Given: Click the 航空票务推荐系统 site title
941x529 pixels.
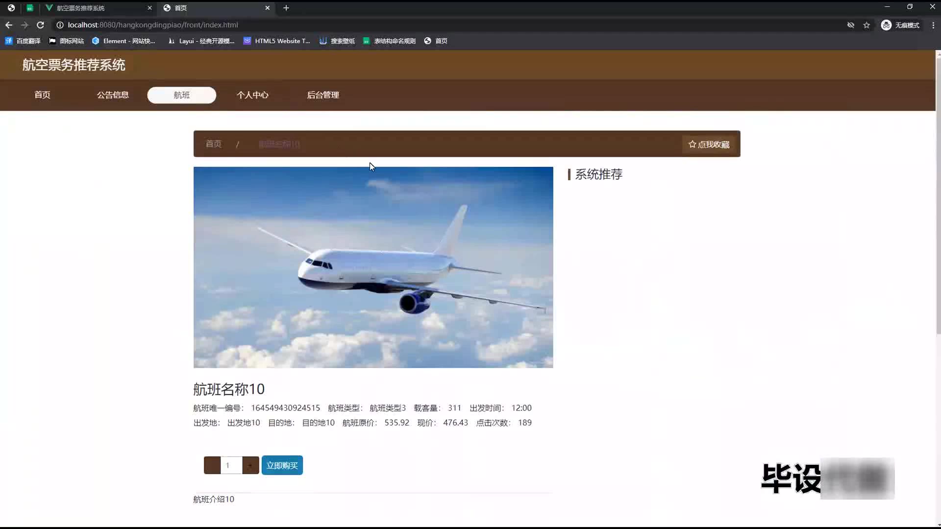Looking at the screenshot, I should [x=74, y=65].
